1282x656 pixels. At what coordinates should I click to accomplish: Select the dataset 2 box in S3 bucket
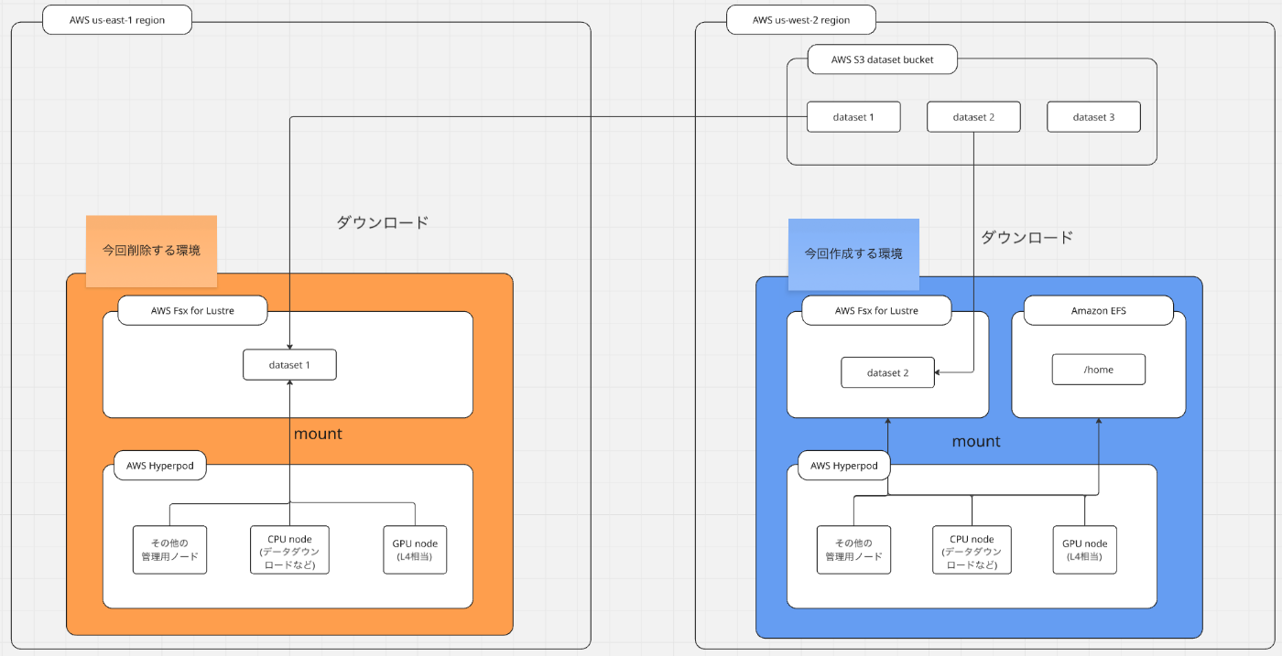pyautogui.click(x=973, y=117)
